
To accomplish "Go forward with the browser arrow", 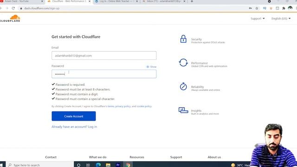I will click(7, 8).
